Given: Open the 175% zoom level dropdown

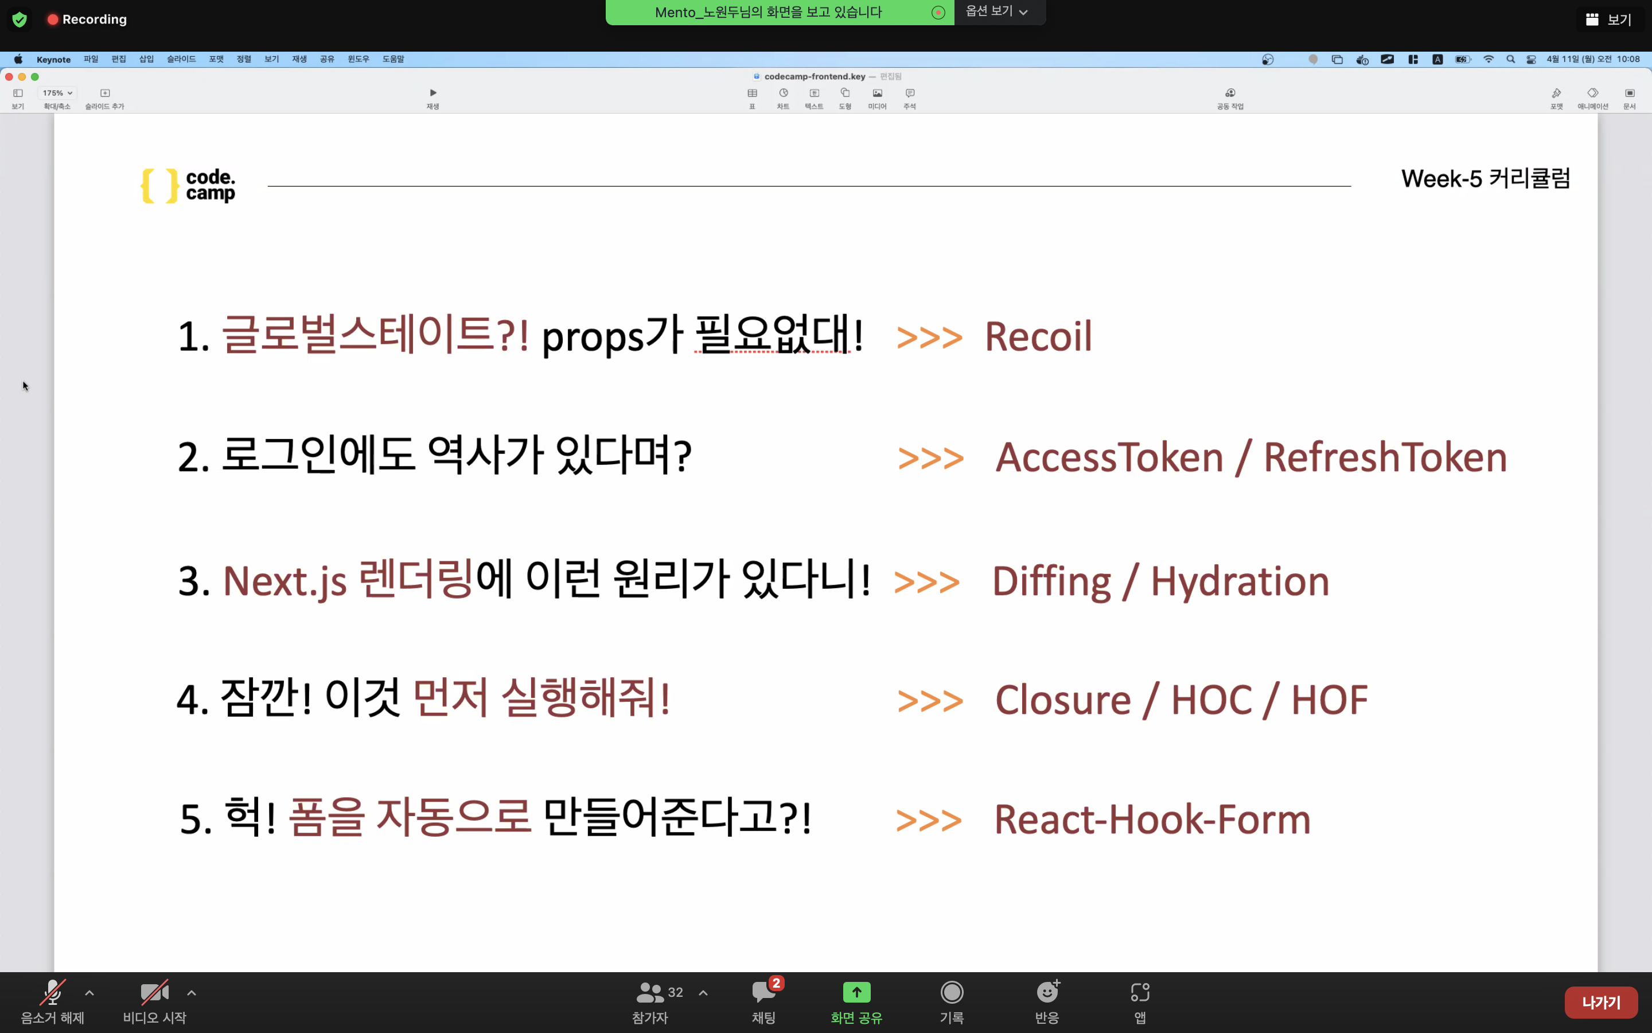Looking at the screenshot, I should pos(57,93).
